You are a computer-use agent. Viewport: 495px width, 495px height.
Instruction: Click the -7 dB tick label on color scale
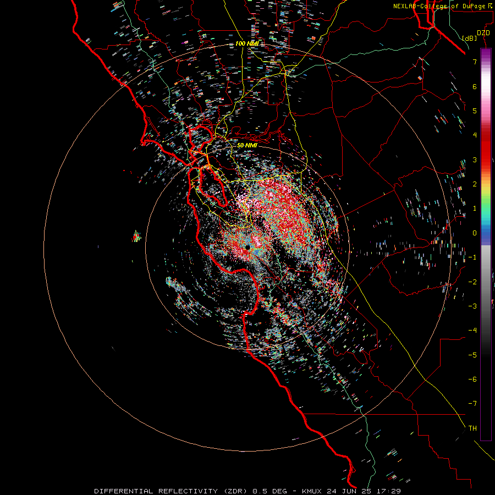pyautogui.click(x=472, y=404)
